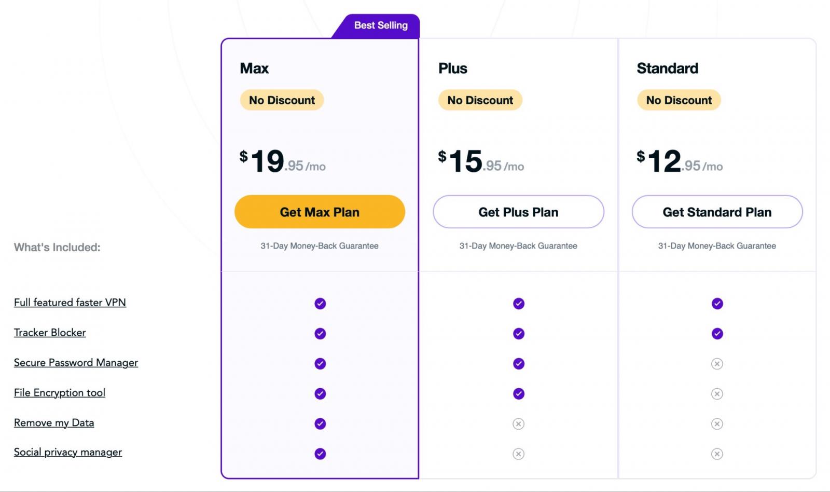Click Plus plan's Social privacy manager X icon
830x492 pixels.
click(x=518, y=454)
